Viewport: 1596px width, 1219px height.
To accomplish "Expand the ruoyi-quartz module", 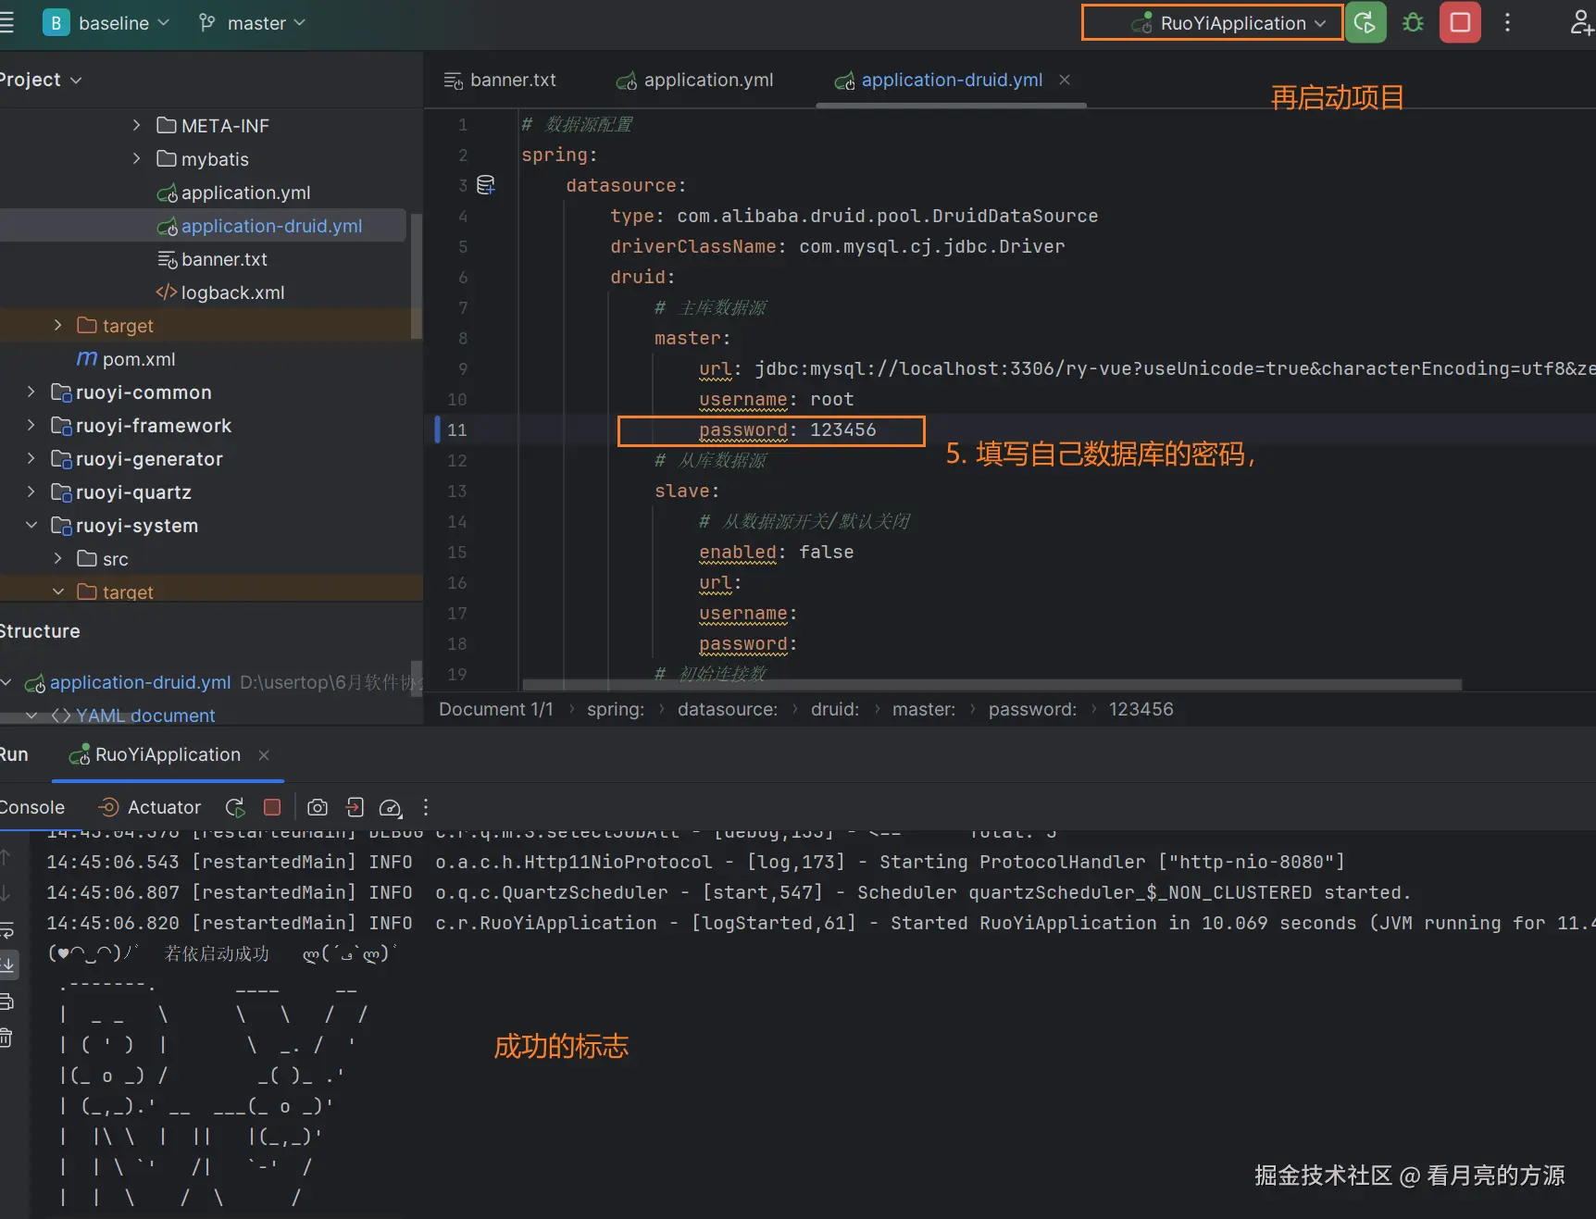I will 31,491.
